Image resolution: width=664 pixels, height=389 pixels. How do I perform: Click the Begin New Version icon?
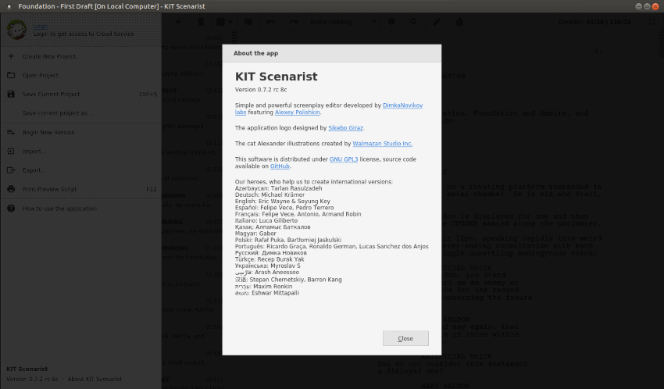tap(11, 133)
